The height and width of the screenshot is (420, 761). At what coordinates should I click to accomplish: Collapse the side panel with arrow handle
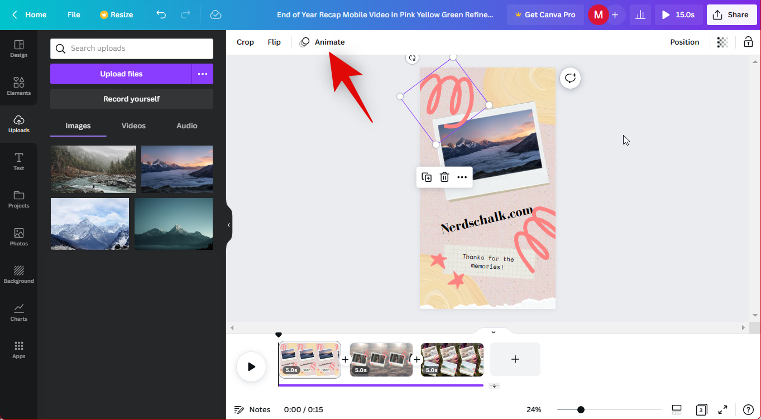coord(229,225)
